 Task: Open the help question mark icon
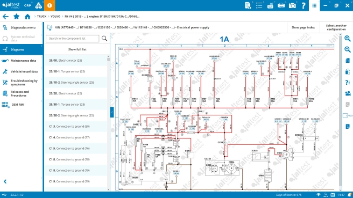click(x=303, y=5)
